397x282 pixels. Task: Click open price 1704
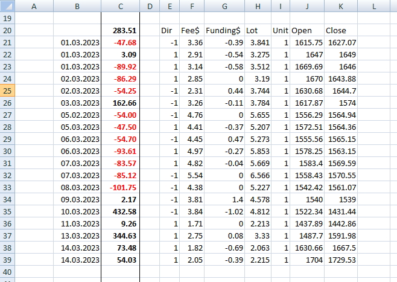(x=307, y=260)
